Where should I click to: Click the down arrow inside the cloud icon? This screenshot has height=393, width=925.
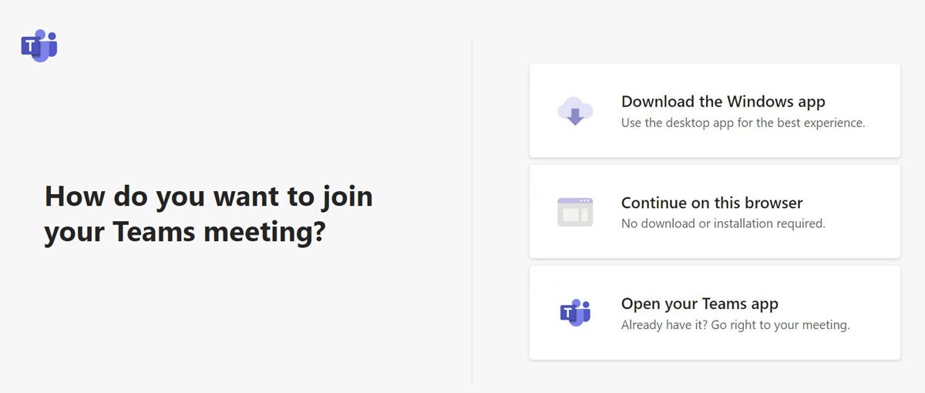pos(575,117)
